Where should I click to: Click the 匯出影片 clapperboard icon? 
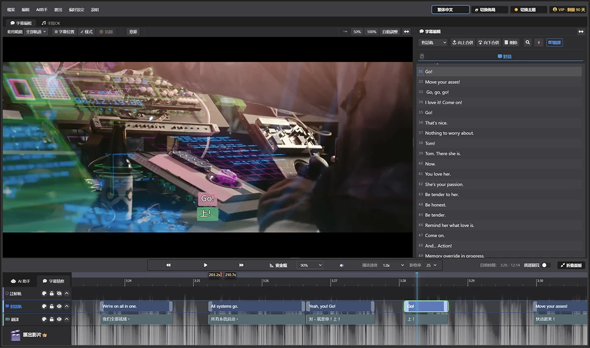[x=15, y=335]
